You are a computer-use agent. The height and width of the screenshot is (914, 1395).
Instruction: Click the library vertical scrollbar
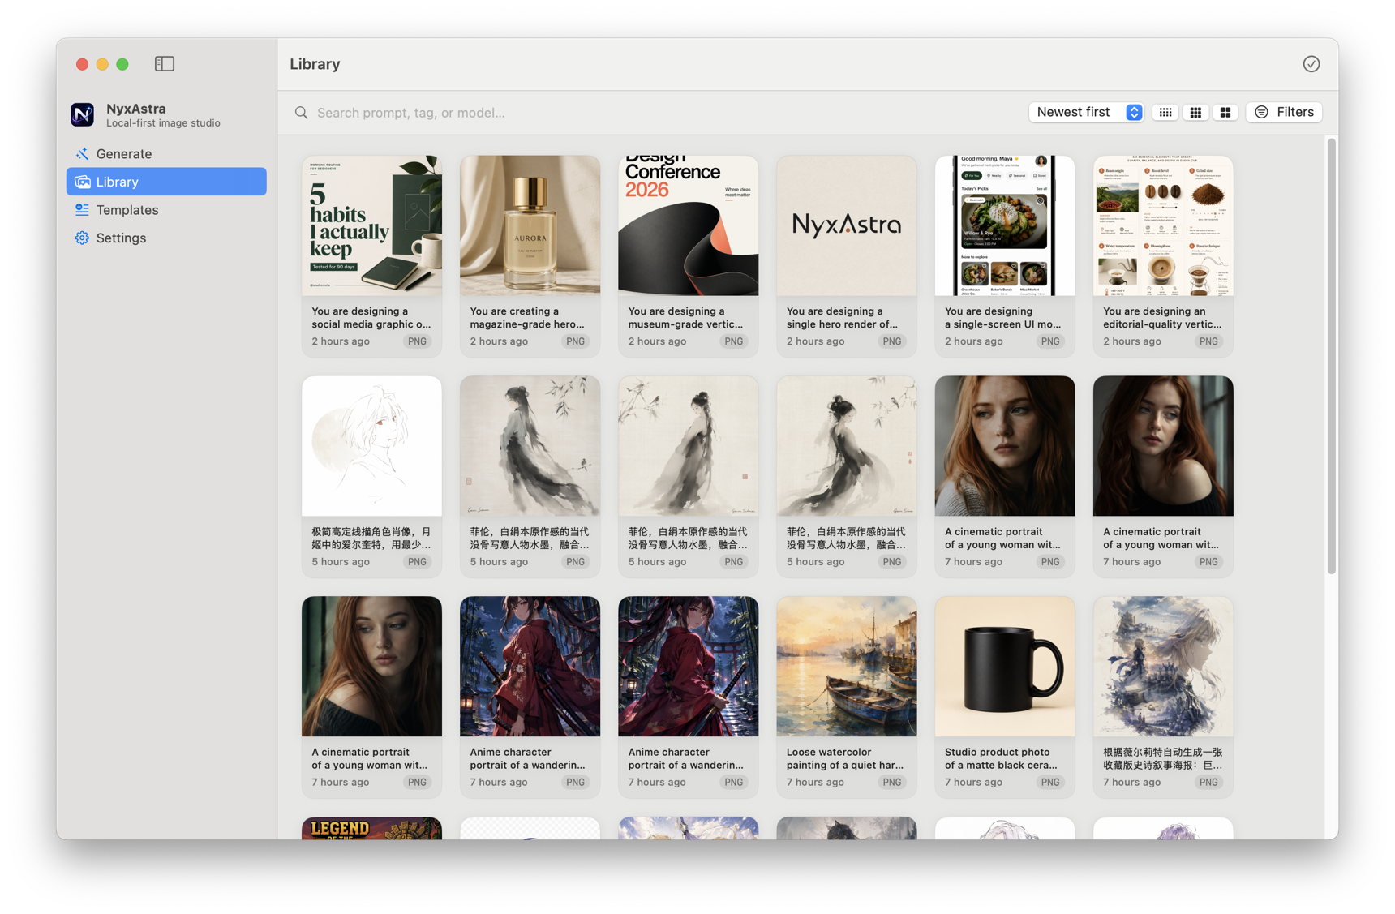pos(1331,357)
